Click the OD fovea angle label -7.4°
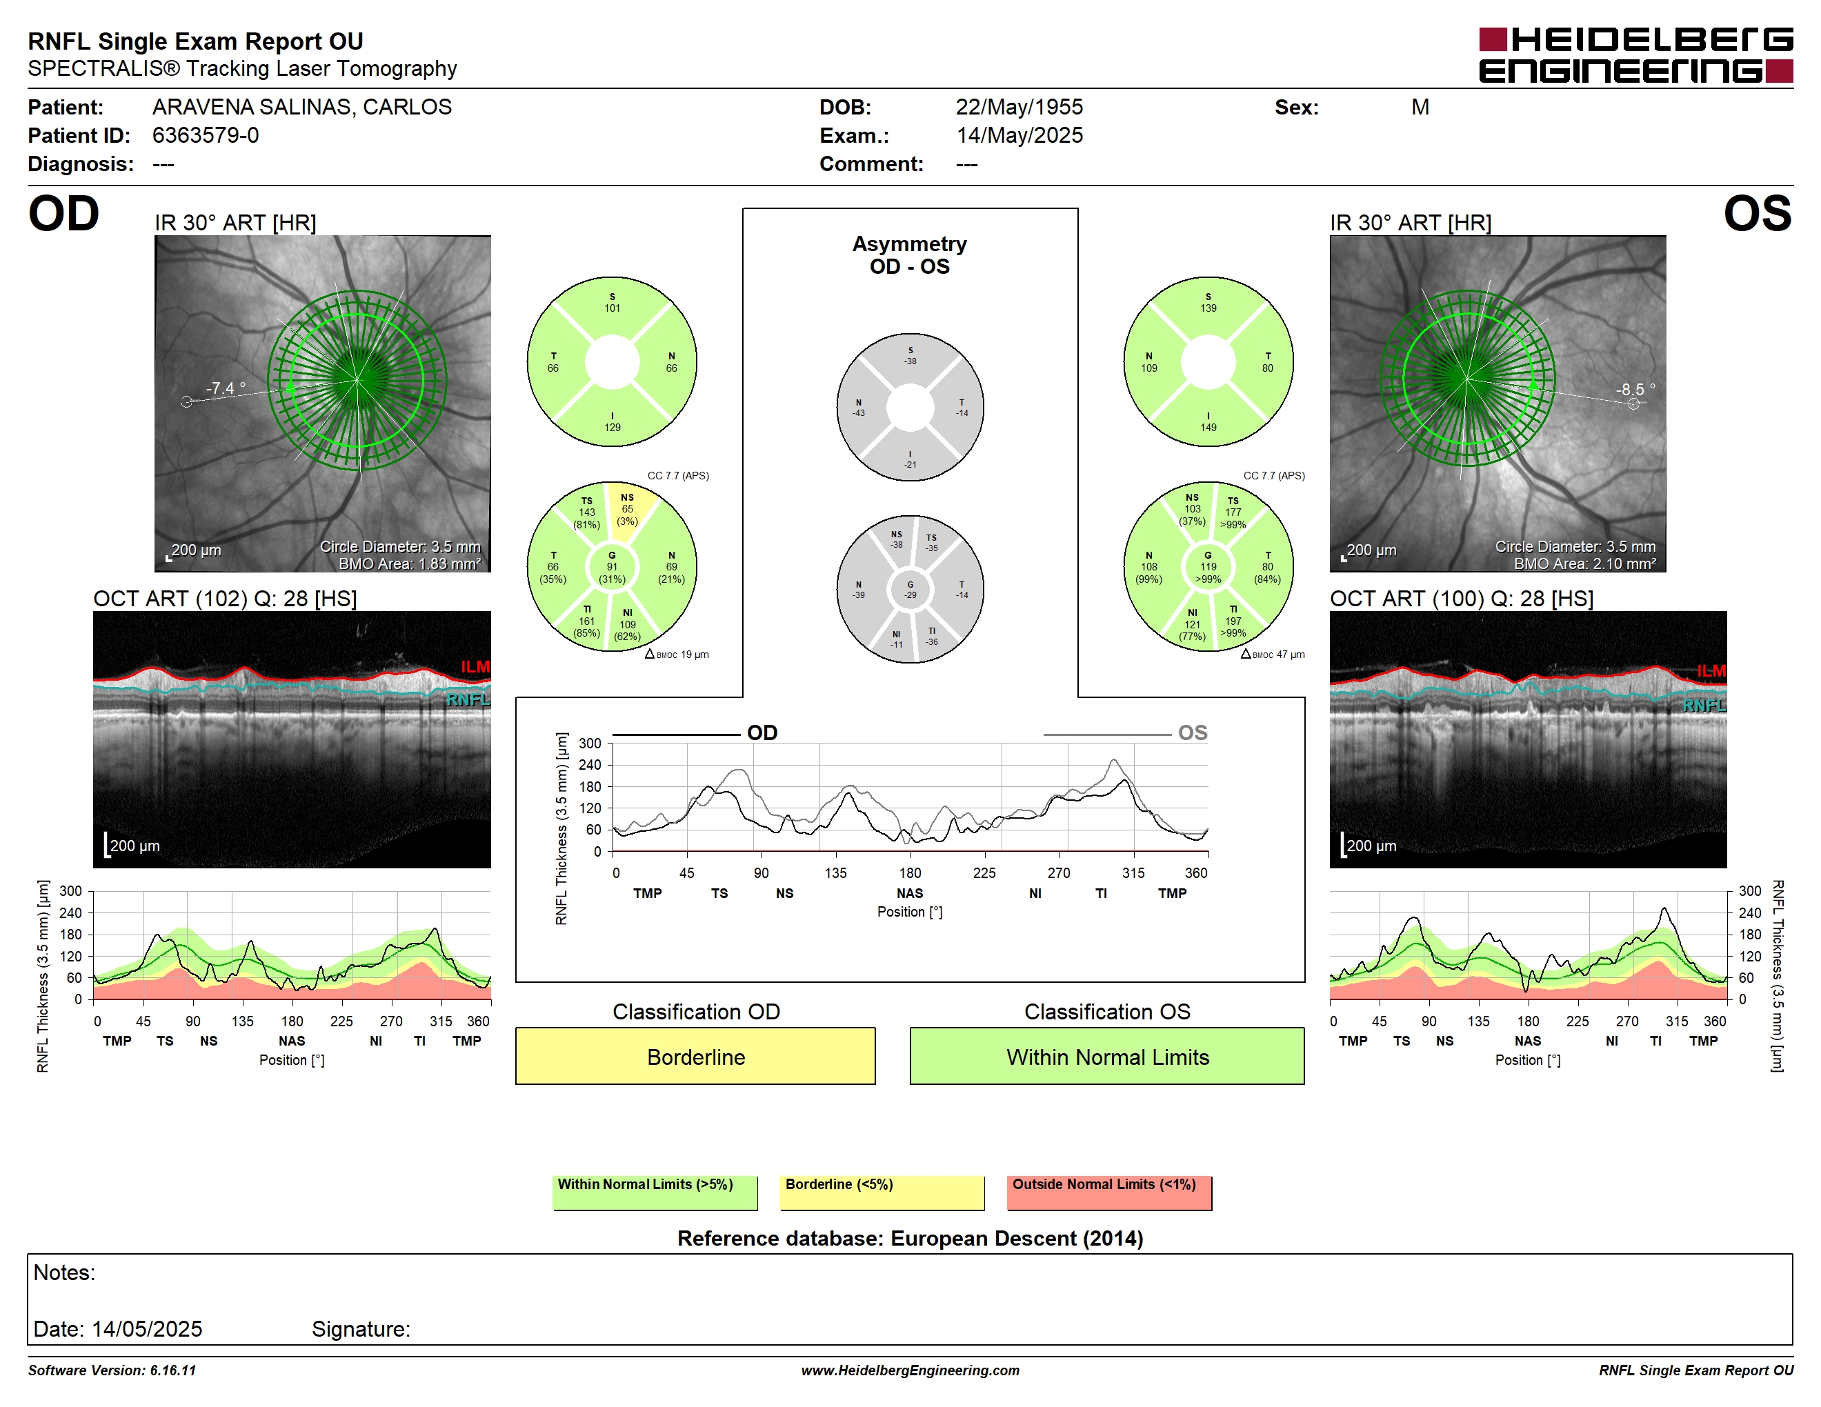1821x1407 pixels. [226, 388]
